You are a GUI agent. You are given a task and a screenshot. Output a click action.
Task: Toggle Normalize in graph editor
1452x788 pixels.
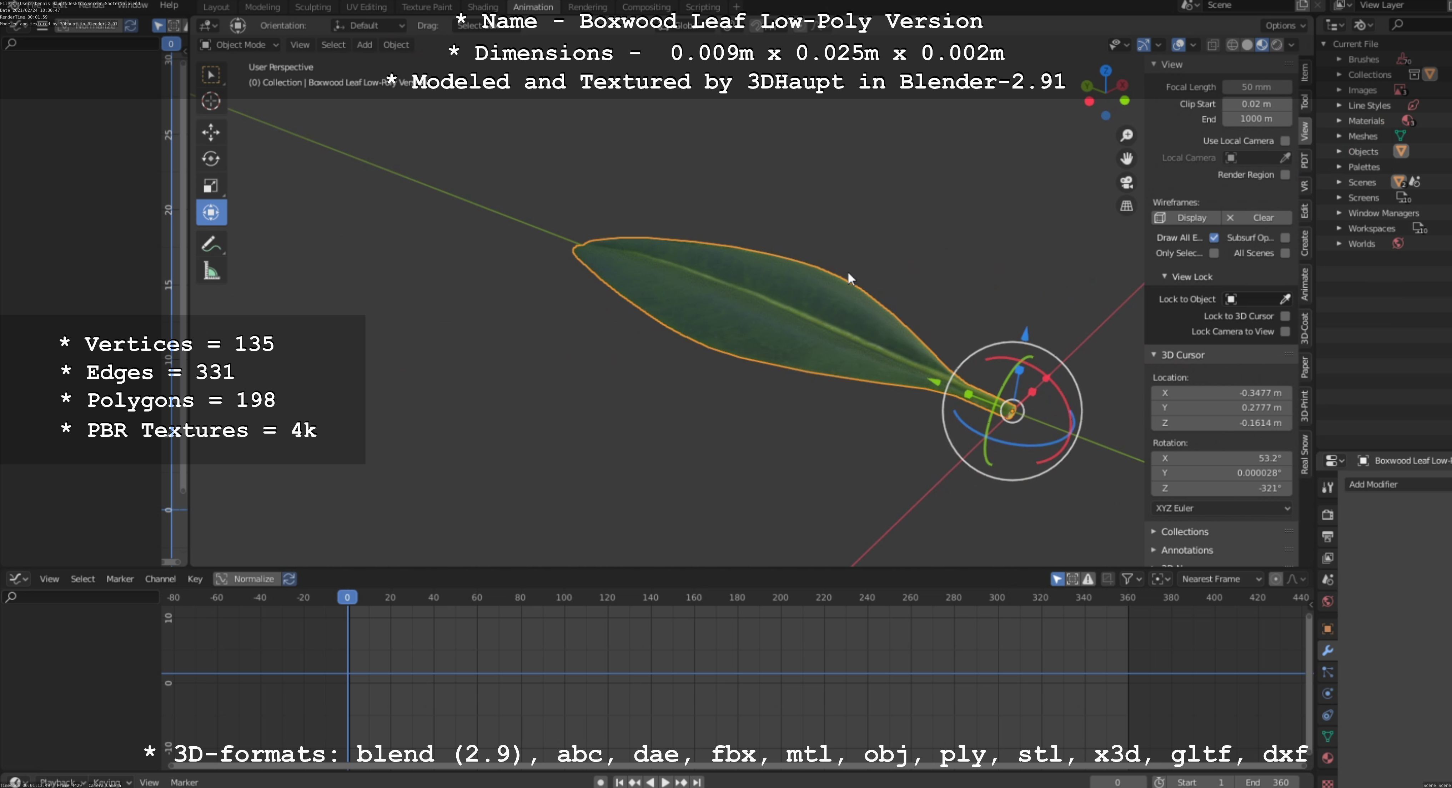pyautogui.click(x=247, y=579)
